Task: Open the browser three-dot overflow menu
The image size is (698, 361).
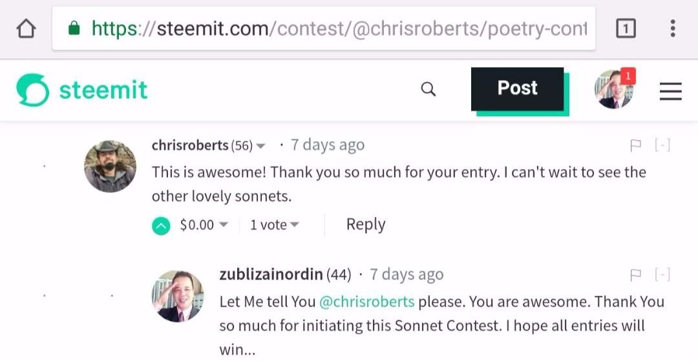Action: pos(673,29)
